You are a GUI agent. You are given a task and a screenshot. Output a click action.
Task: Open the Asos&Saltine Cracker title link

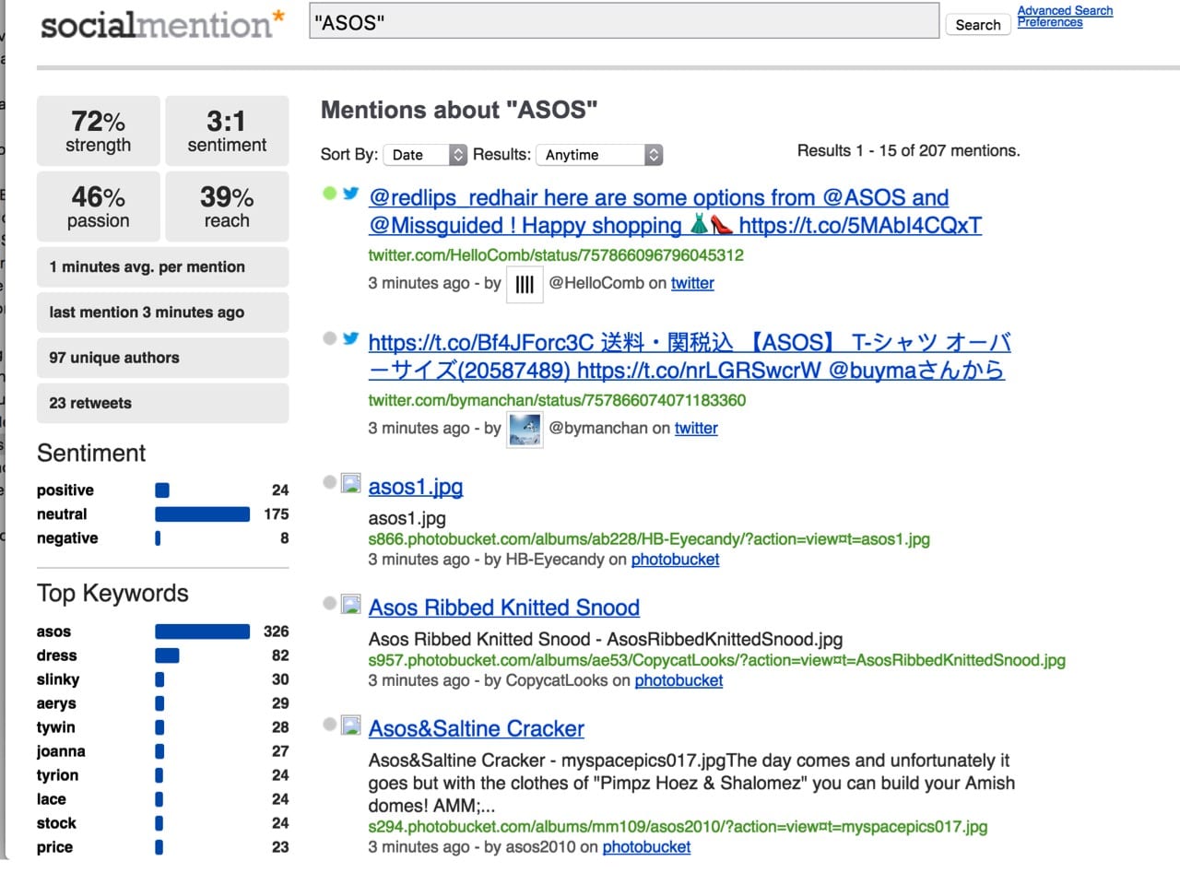[477, 728]
